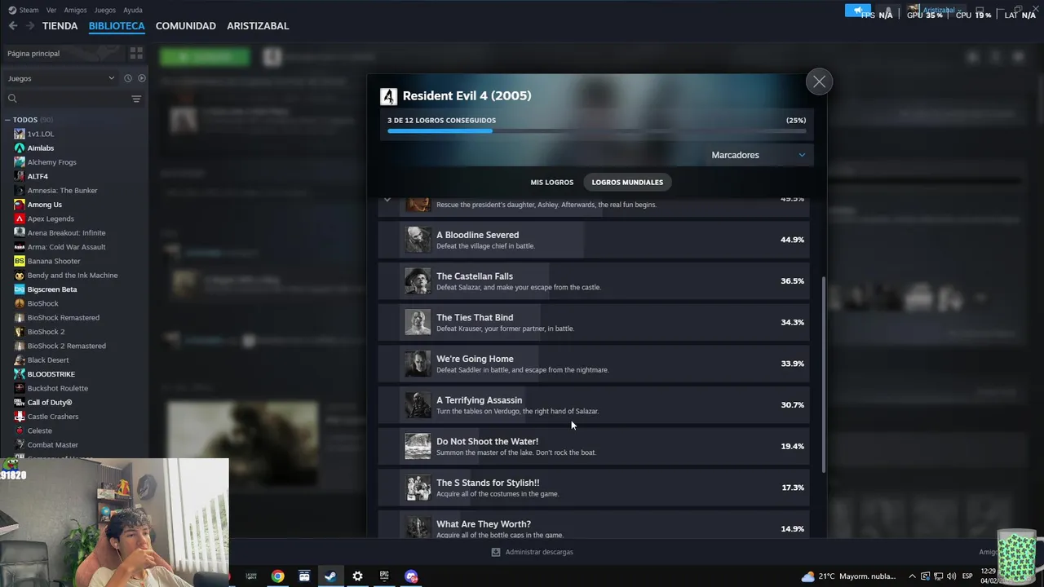Select Bendy and the Ink Machine
Image resolution: width=1044 pixels, height=587 pixels.
tap(73, 275)
